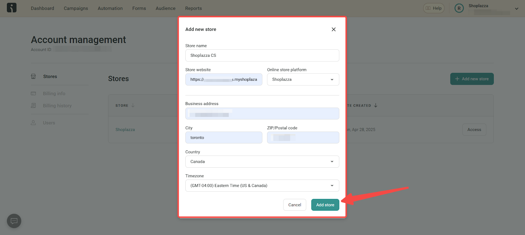Image resolution: width=525 pixels, height=235 pixels.
Task: Click the Omnisend logo icon
Action: [11, 8]
